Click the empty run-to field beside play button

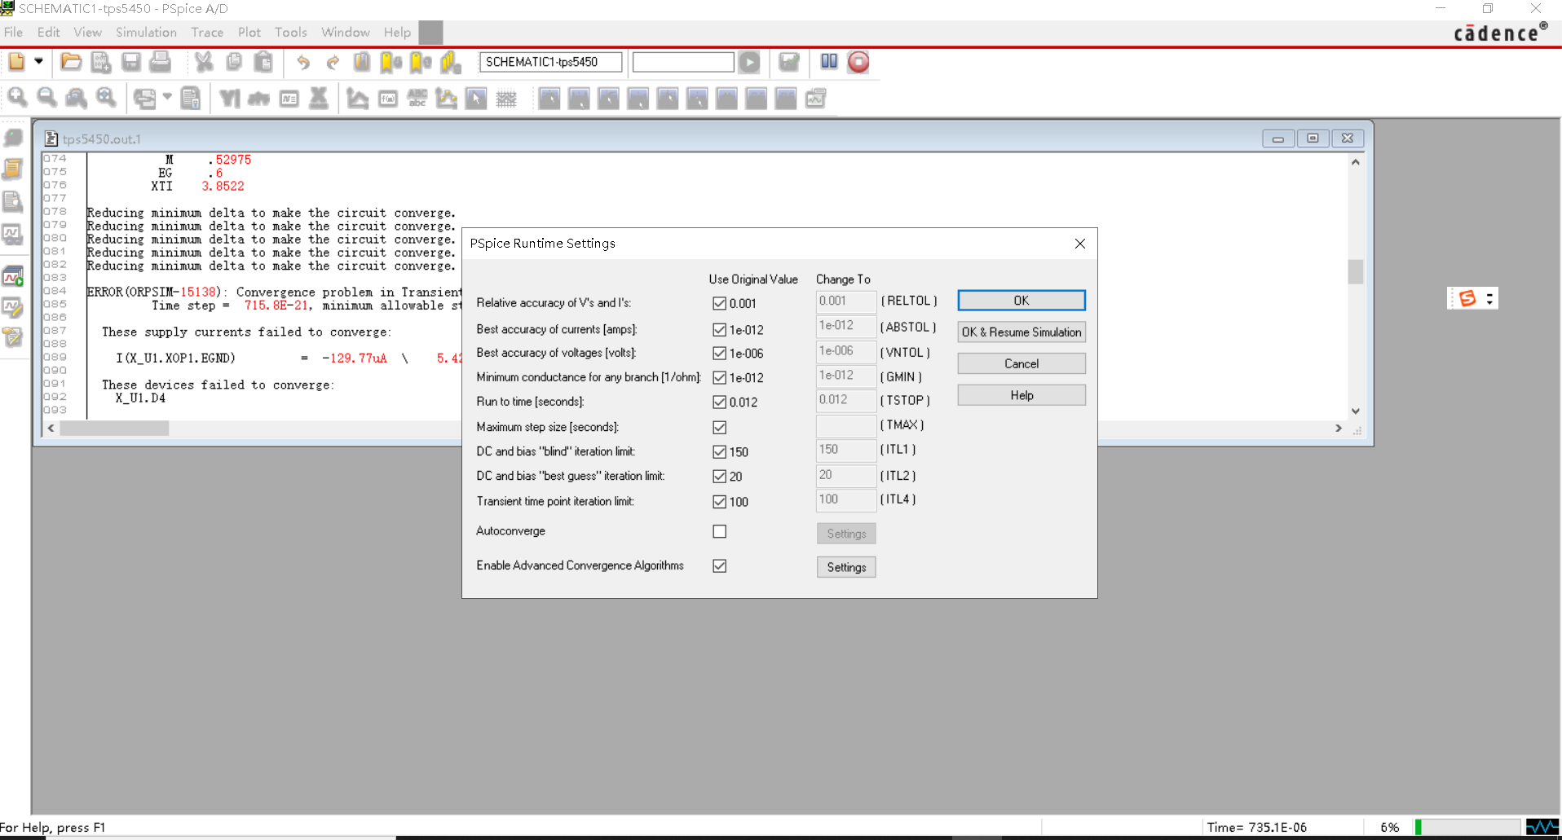[x=683, y=62]
